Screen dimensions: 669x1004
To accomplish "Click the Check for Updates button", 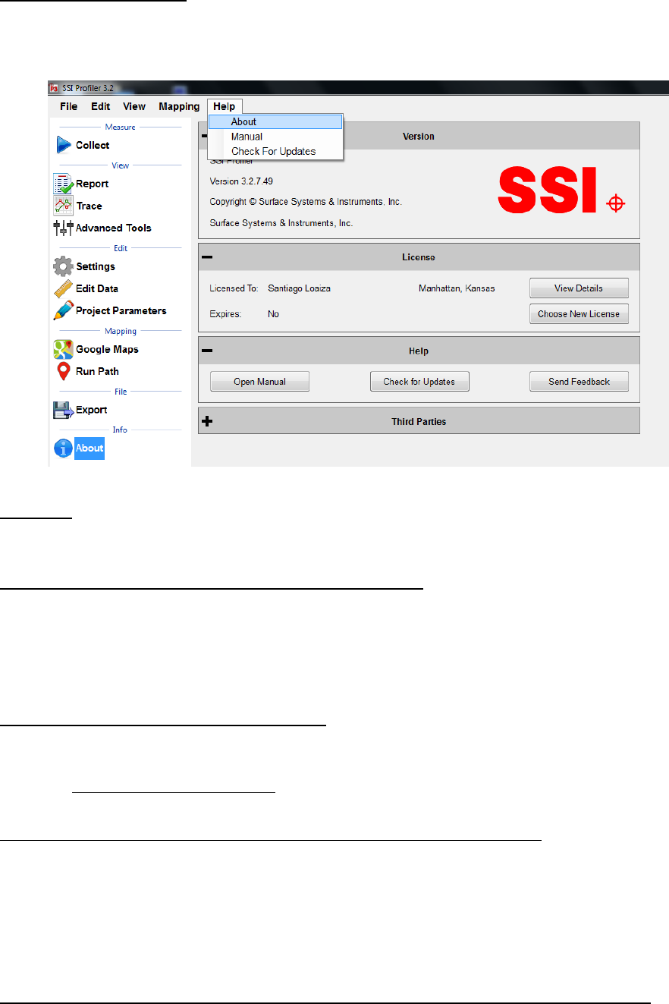I will [419, 382].
